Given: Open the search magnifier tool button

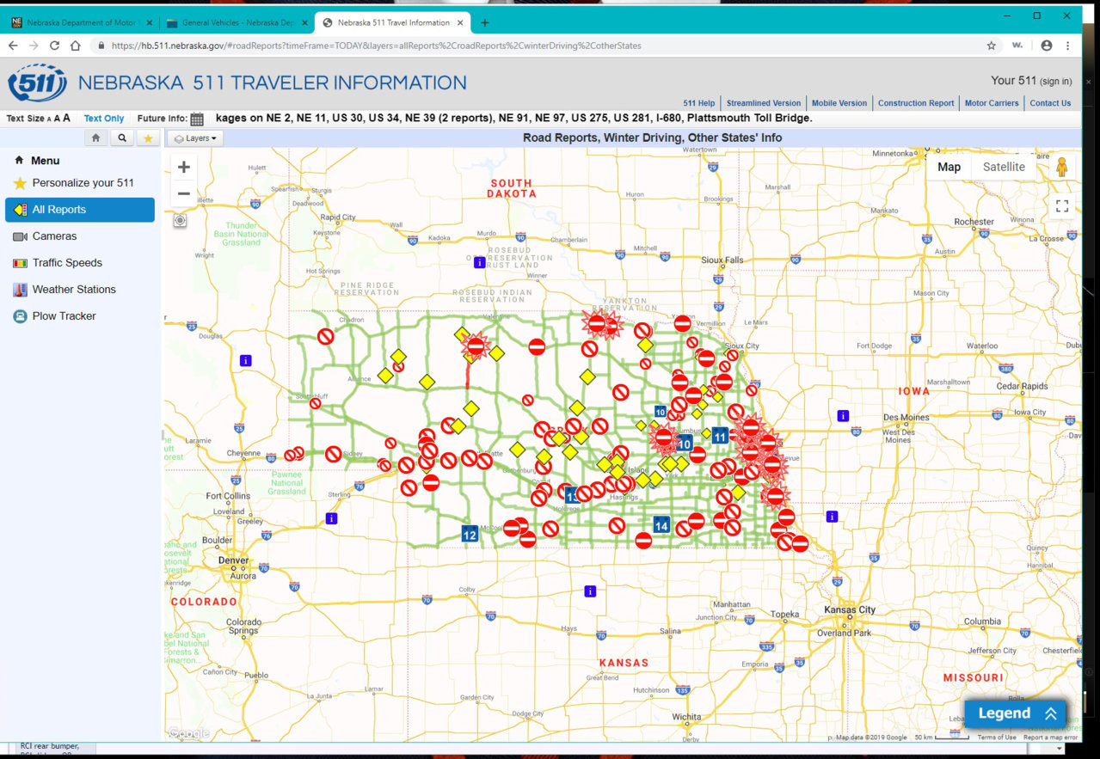Looking at the screenshot, I should [121, 138].
